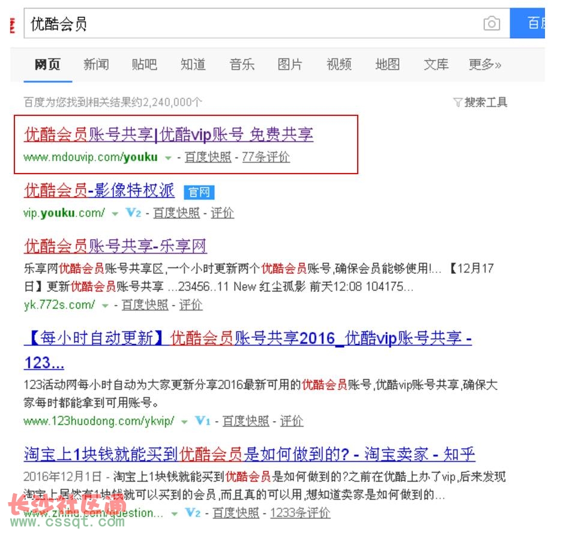584x537 pixels.
Task: Expand the 更多» tab options
Action: 485,64
